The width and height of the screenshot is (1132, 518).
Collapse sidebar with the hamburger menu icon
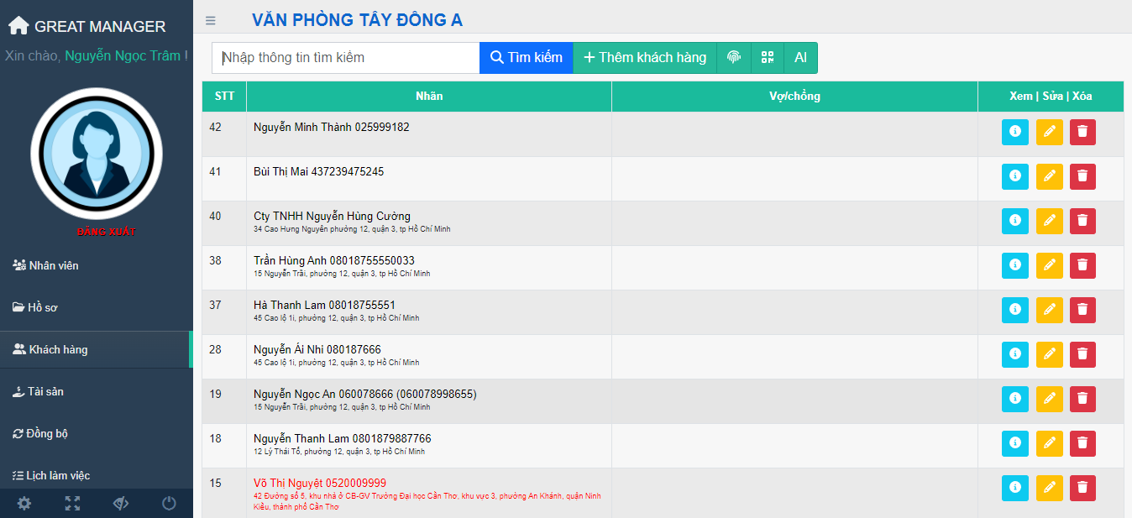[211, 21]
